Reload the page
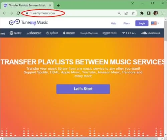The width and height of the screenshot is (167, 140). coord(18,13)
